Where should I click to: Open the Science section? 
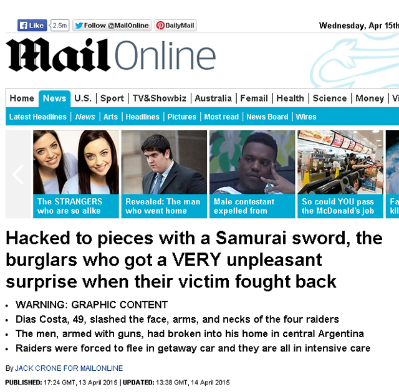point(330,98)
